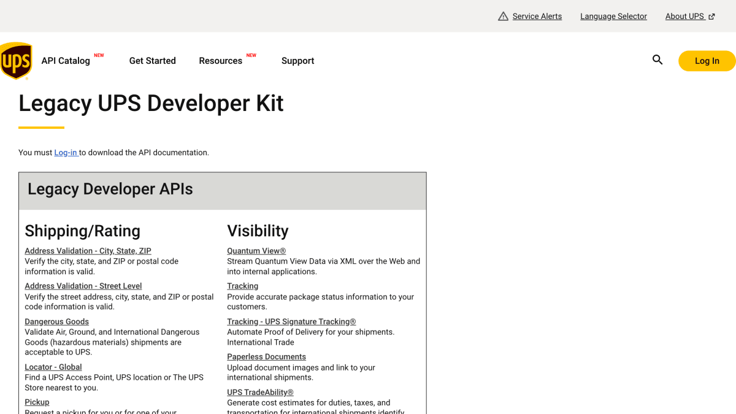Open the Resources menu
The height and width of the screenshot is (414, 736).
[x=221, y=61]
